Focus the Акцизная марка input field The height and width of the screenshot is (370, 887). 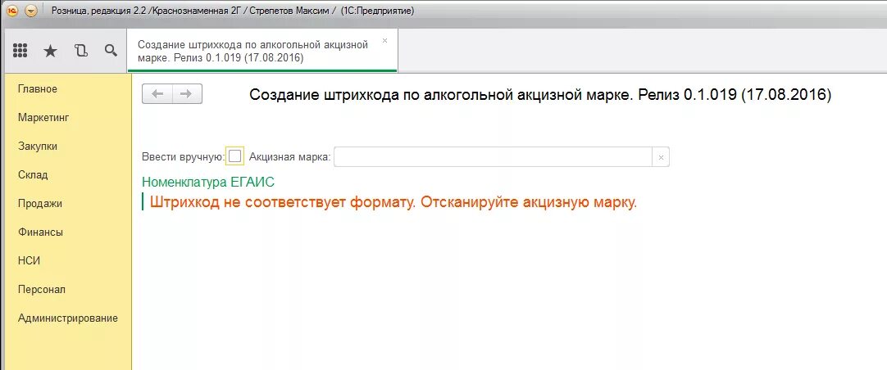pyautogui.click(x=494, y=157)
